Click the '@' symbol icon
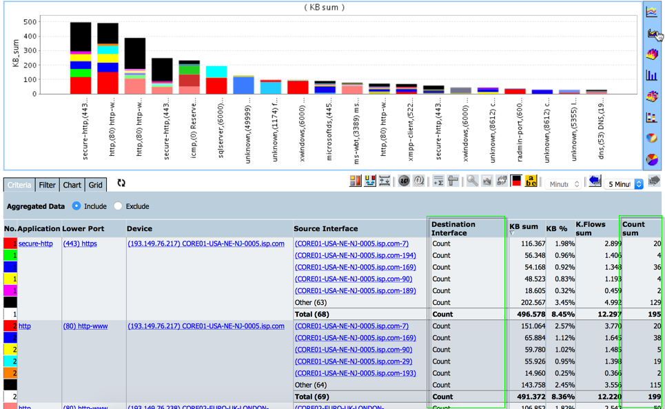 [418, 181]
